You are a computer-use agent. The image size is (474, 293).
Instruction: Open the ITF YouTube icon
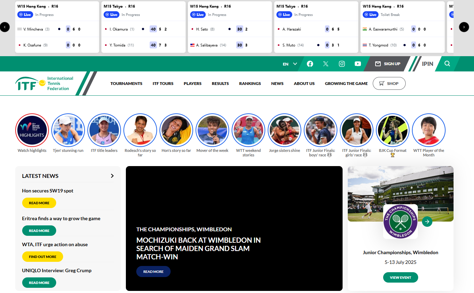[x=358, y=64]
